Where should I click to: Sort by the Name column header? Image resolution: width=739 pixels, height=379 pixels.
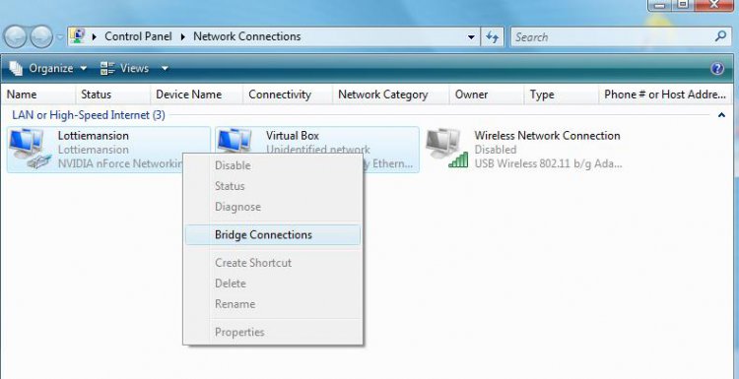click(x=37, y=95)
